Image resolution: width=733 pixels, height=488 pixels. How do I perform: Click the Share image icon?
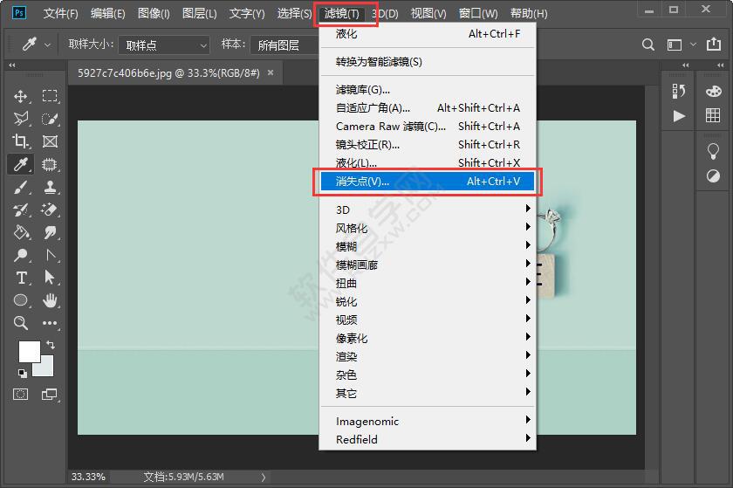(714, 44)
